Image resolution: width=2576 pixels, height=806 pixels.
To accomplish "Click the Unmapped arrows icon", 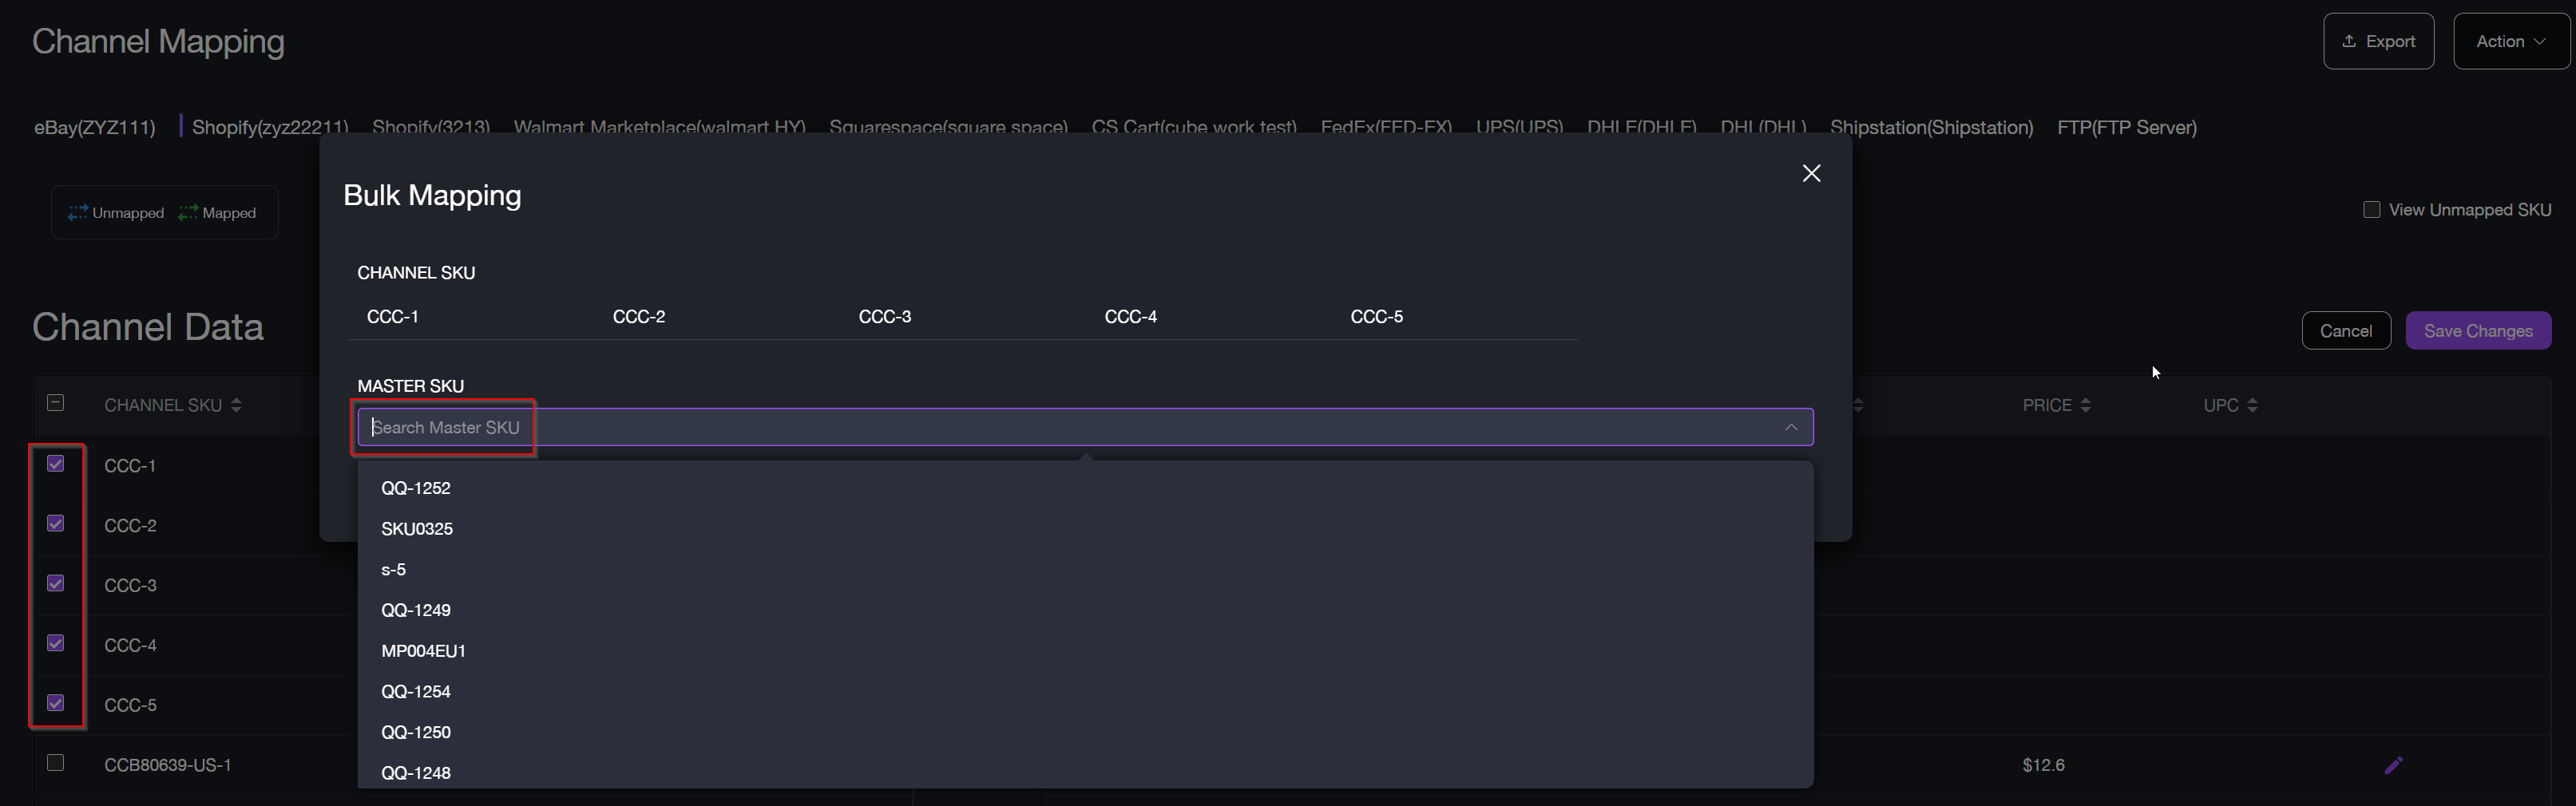I will (x=78, y=213).
